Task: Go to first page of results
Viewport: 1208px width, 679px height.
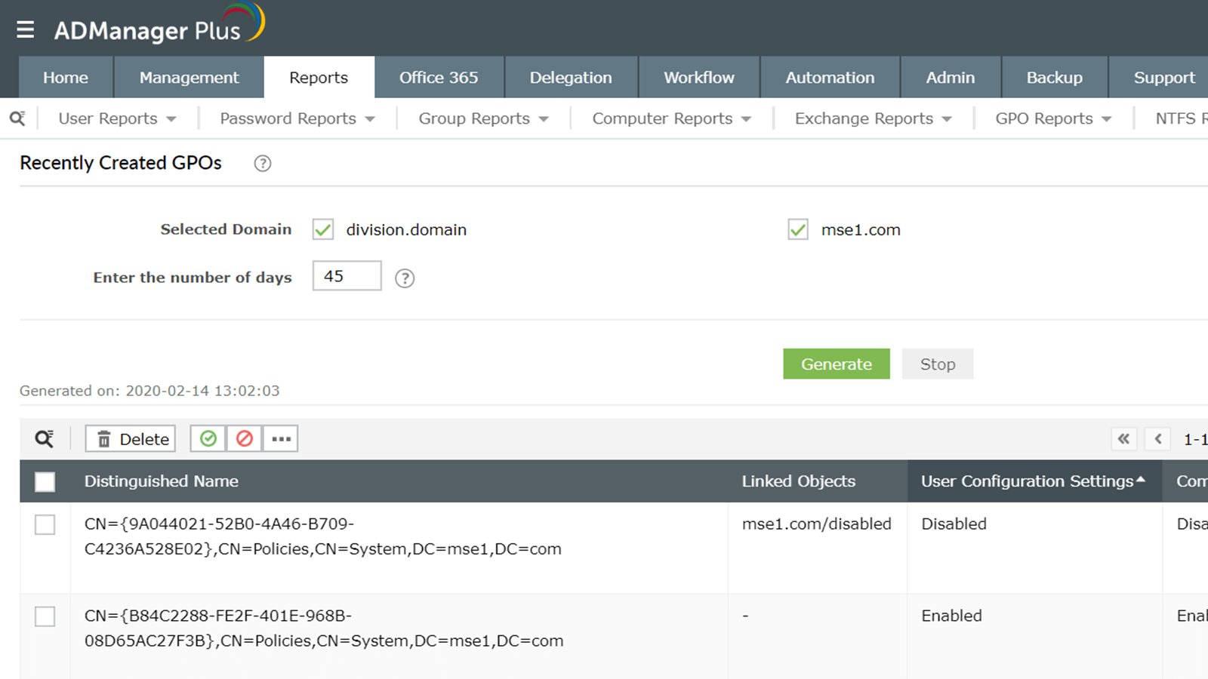Action: [x=1123, y=439]
